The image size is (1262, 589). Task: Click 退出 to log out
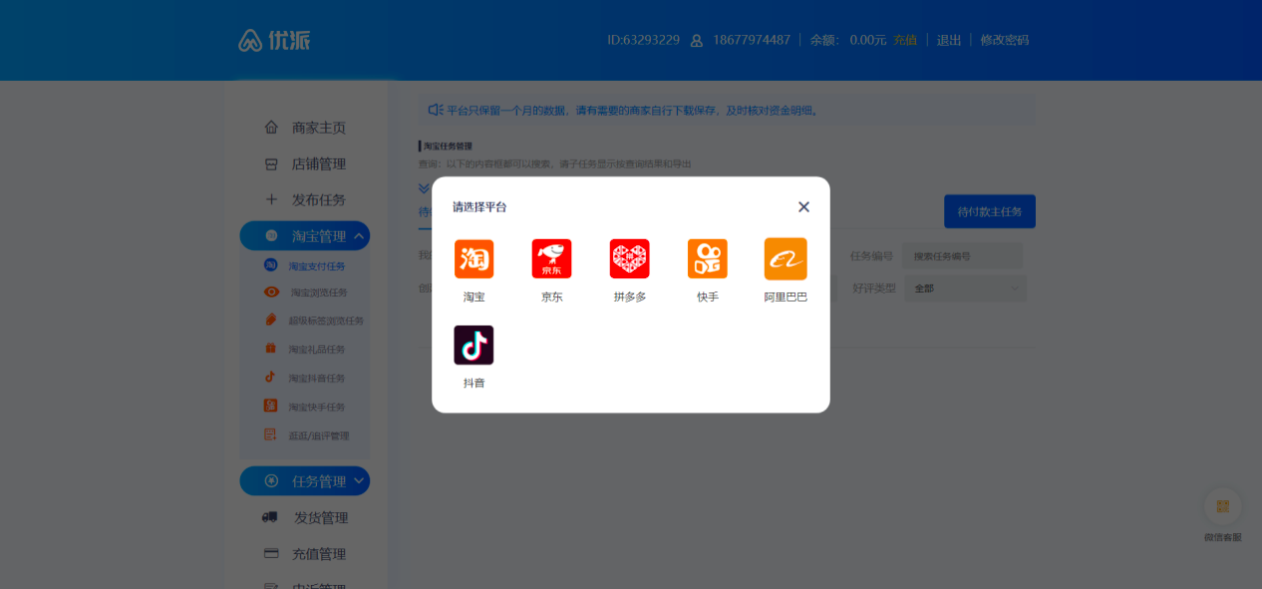point(949,40)
